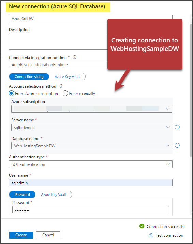Click the Create button
The height and width of the screenshot is (244, 193).
(x=21, y=235)
